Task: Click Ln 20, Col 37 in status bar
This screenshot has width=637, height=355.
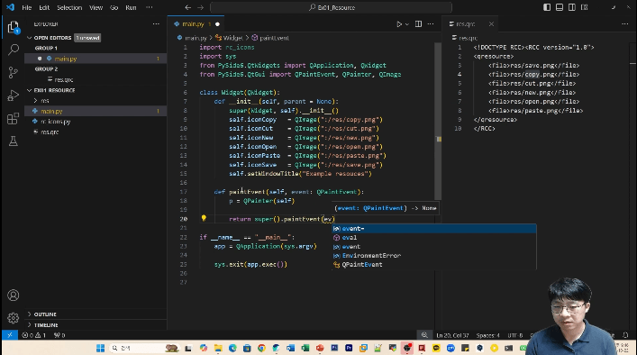Action: point(452,335)
